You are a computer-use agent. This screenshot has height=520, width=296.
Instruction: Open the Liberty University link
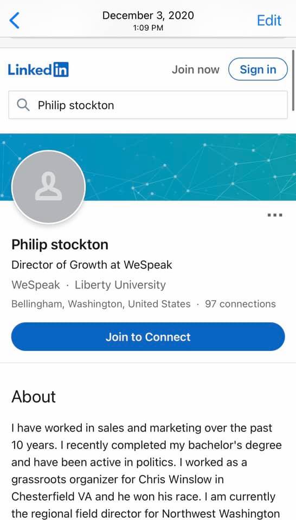(120, 285)
